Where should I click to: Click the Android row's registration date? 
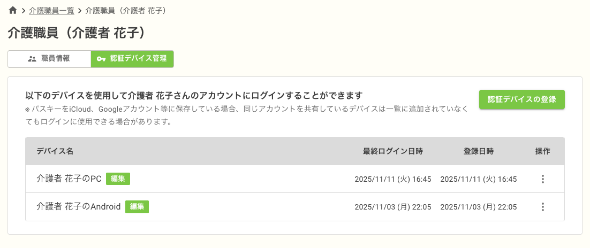[x=478, y=207]
